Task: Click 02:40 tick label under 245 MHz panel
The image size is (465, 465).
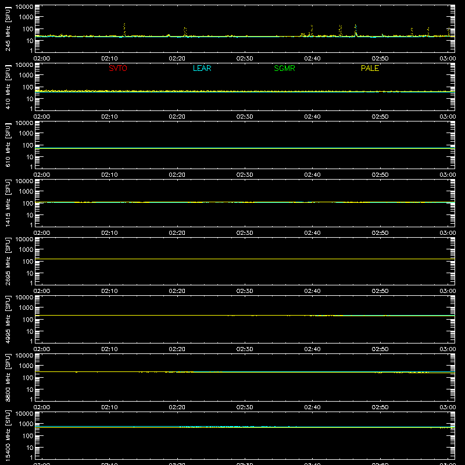Action: (x=312, y=59)
